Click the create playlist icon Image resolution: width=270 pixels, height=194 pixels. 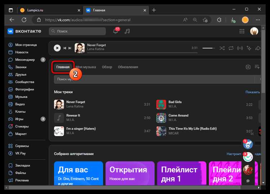tap(257, 67)
